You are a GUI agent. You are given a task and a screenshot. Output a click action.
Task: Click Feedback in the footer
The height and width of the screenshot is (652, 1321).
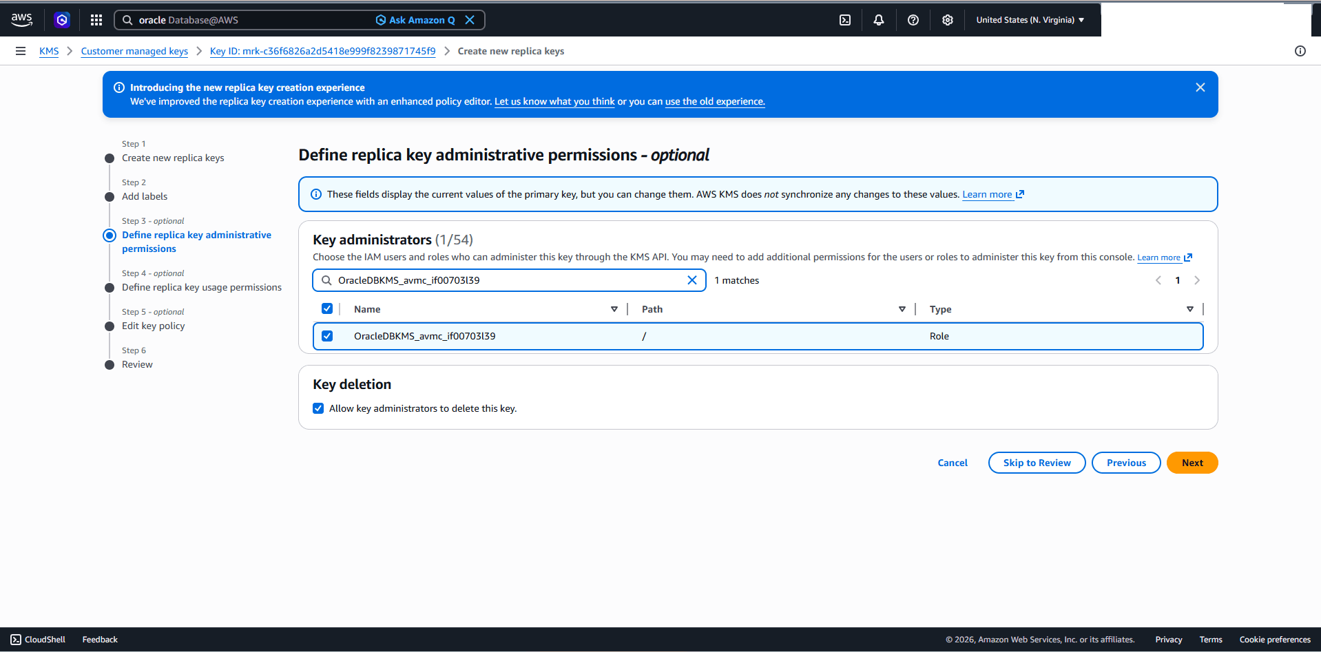click(100, 640)
